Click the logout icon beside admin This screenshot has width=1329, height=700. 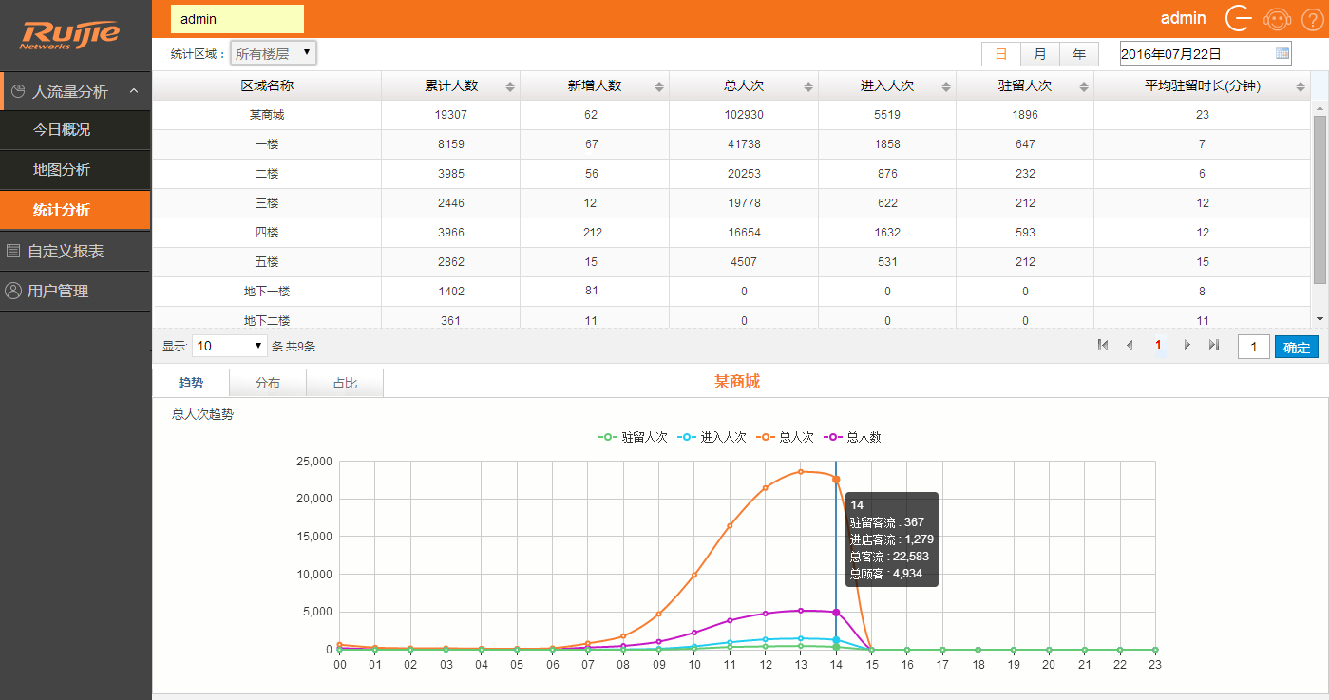click(1239, 18)
